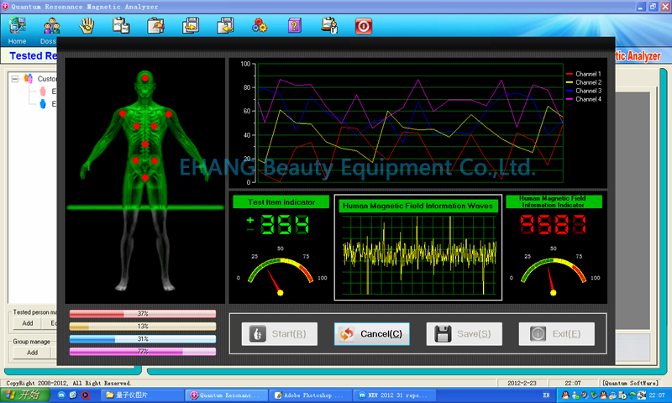
Task: Click the Human Magnetic Field waveform display
Action: point(417,254)
